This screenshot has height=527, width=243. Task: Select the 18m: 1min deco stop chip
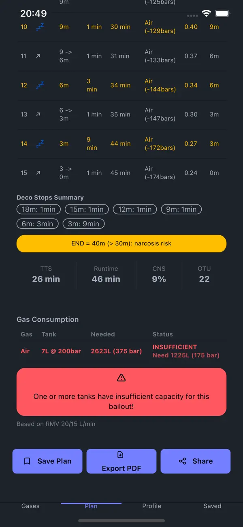click(38, 209)
